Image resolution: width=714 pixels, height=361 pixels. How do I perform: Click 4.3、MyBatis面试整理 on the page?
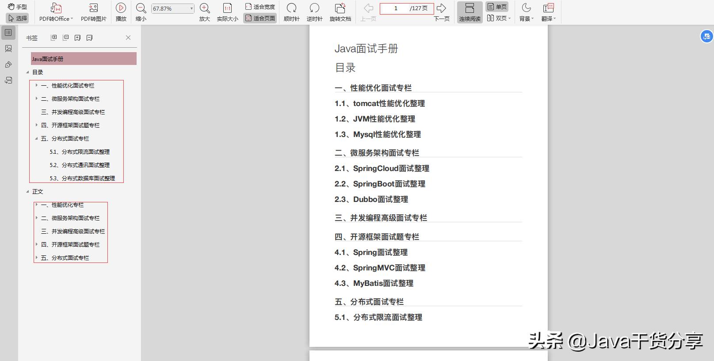pos(374,283)
